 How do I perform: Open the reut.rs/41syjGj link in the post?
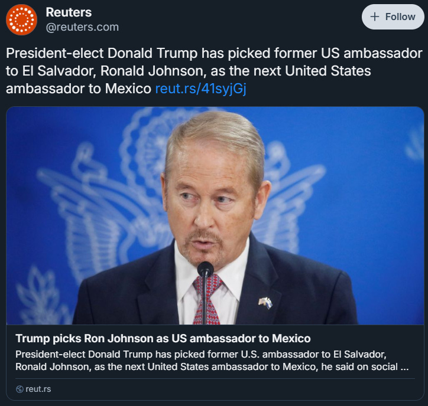point(200,89)
